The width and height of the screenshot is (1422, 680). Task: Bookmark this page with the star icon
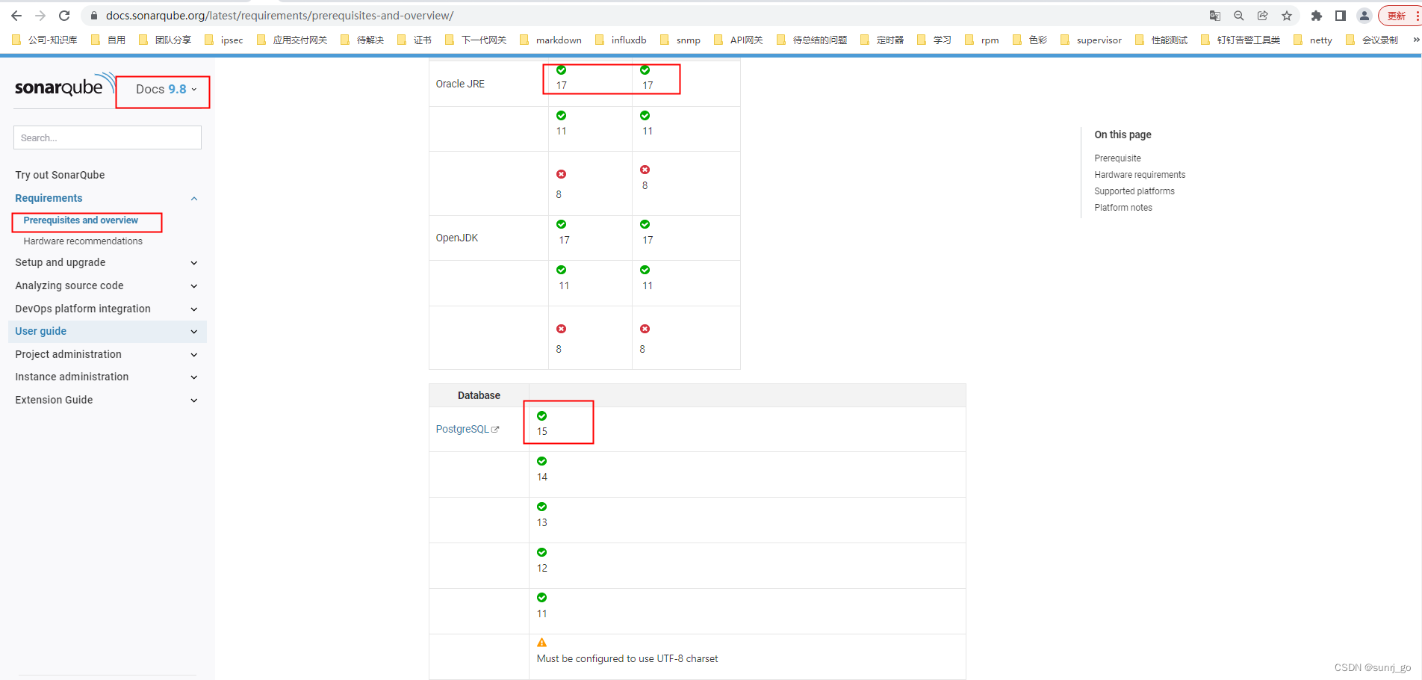pos(1287,16)
